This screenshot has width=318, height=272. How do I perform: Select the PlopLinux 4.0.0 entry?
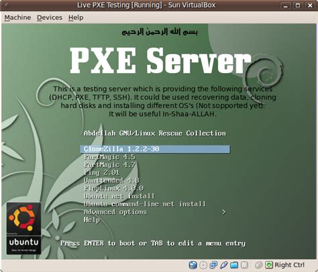pyautogui.click(x=113, y=188)
